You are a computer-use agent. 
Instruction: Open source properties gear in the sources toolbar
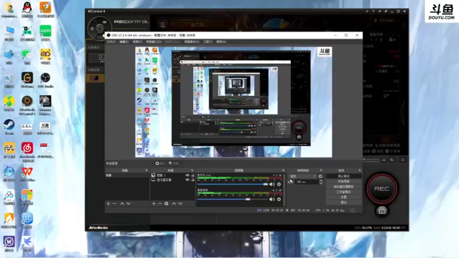pyautogui.click(x=166, y=204)
